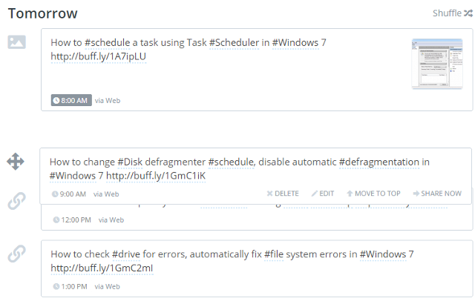The width and height of the screenshot is (475, 304).
Task: Open the buff.ly/1GmC1iK link
Action: pos(155,176)
